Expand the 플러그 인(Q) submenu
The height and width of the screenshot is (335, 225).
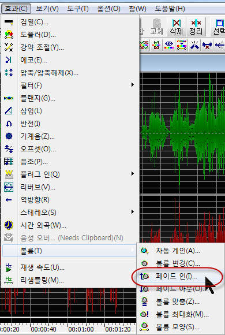(x=70, y=174)
